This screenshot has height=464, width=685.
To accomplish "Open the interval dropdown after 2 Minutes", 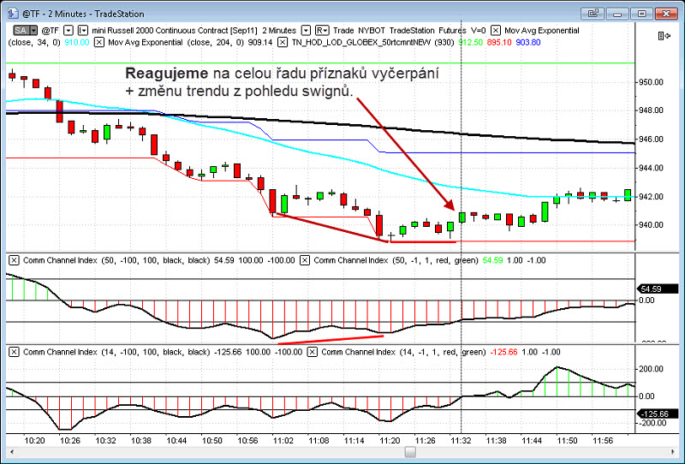I will point(307,31).
